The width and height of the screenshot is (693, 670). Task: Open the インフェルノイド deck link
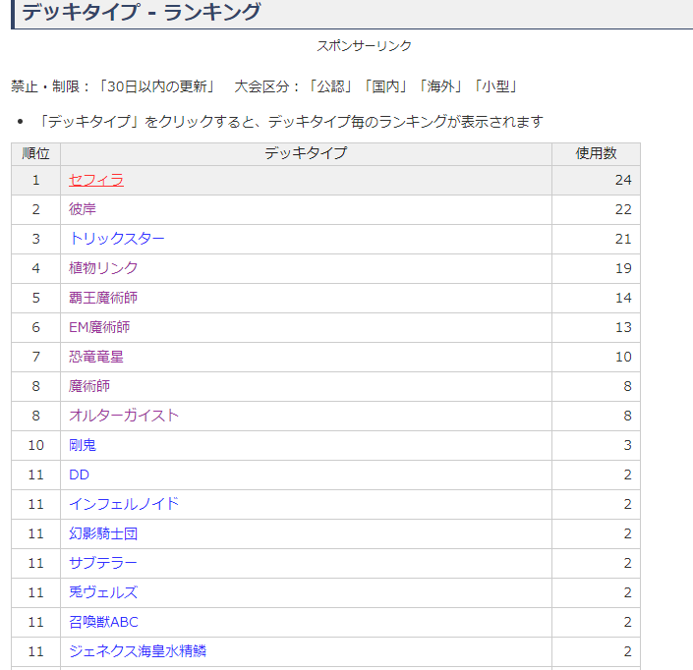pyautogui.click(x=124, y=504)
